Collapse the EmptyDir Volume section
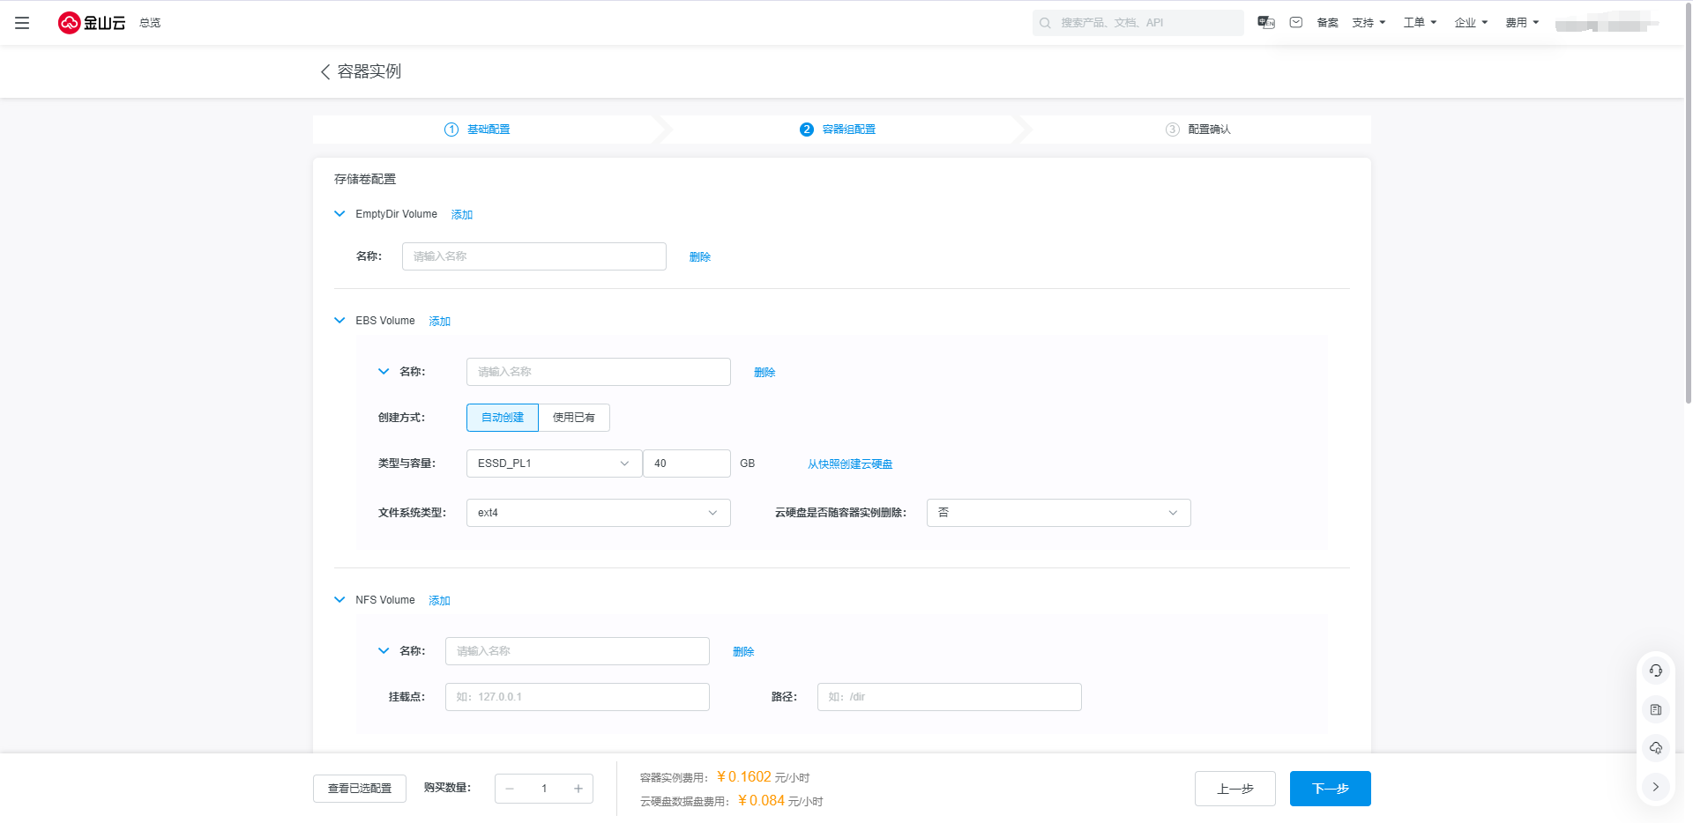 click(339, 214)
